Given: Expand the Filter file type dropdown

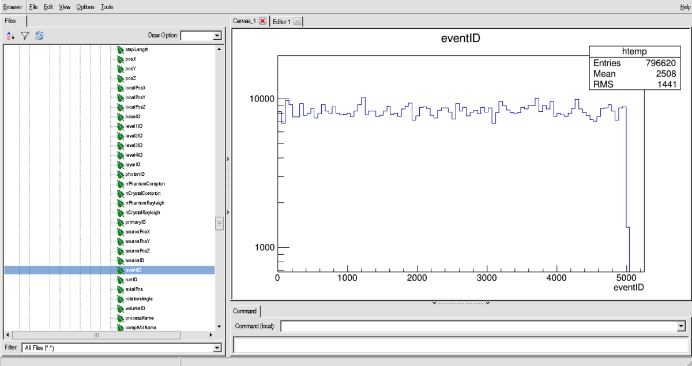Looking at the screenshot, I should 217,348.
